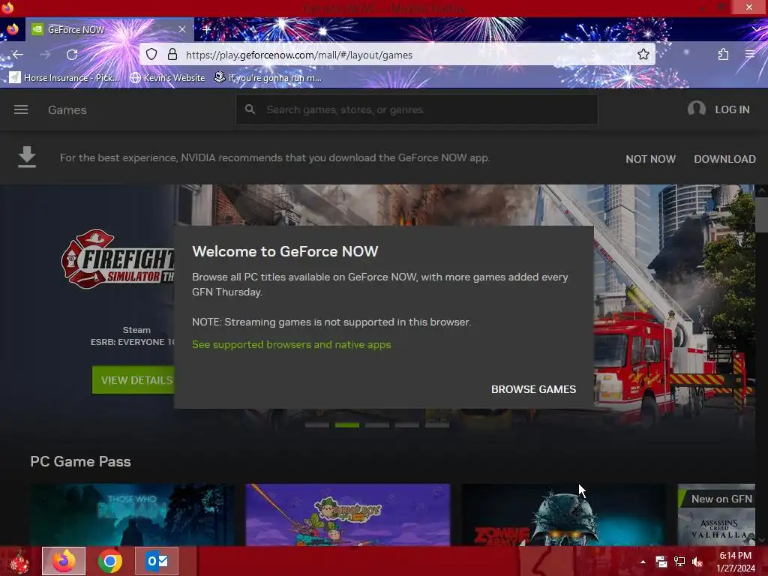The width and height of the screenshot is (768, 576).
Task: Open Kevin's Website bookmark
Action: (167, 77)
